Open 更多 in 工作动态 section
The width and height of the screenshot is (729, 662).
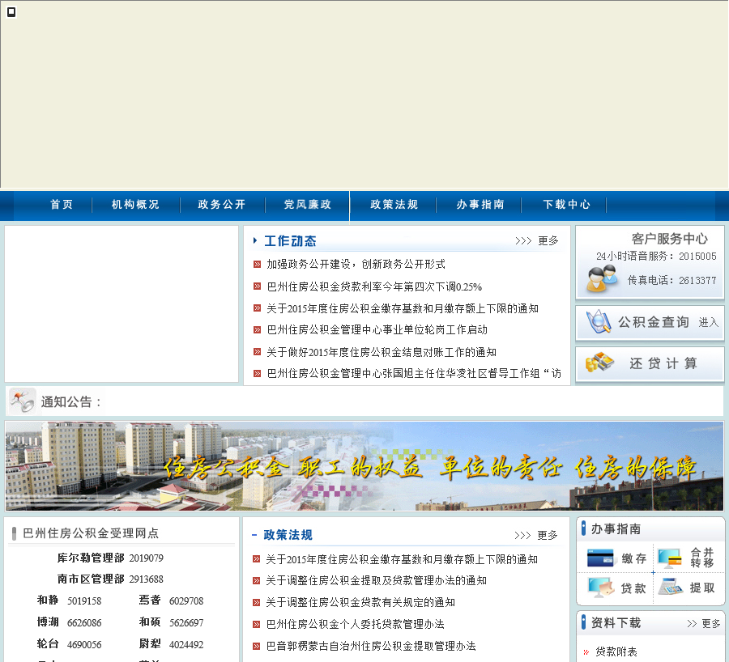[548, 240]
